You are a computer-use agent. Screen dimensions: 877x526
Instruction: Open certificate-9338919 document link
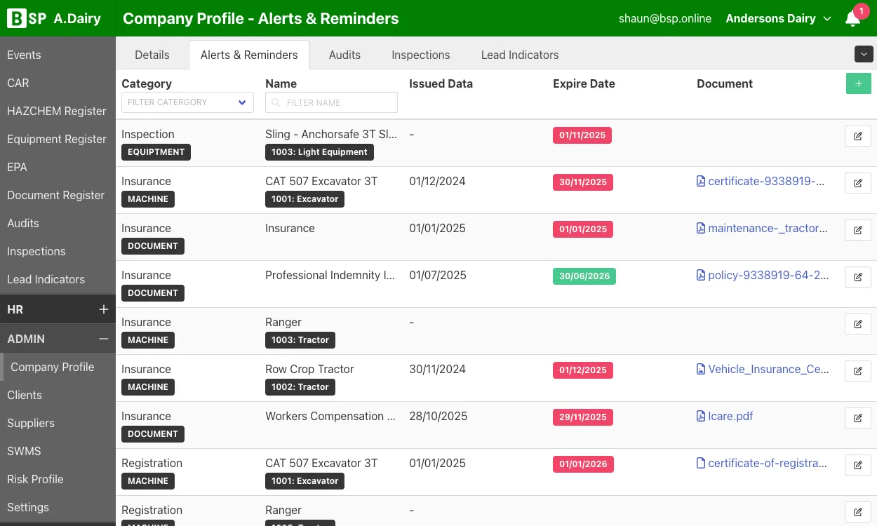[761, 181]
